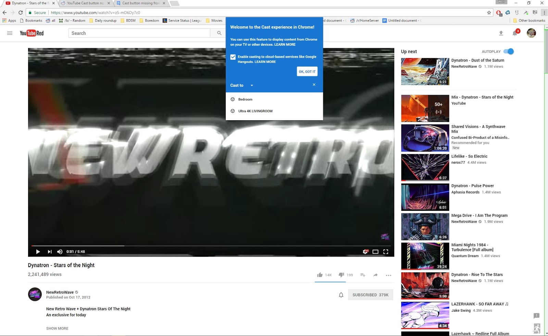Click the search magnifier icon
548x336 pixels.
(x=219, y=33)
